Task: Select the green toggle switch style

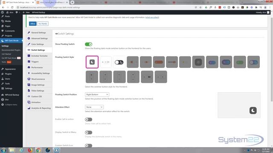Action: pos(240,62)
